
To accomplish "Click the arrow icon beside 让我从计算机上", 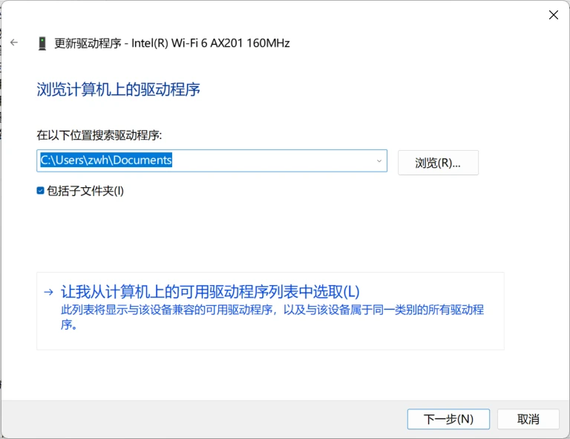I will pyautogui.click(x=48, y=292).
